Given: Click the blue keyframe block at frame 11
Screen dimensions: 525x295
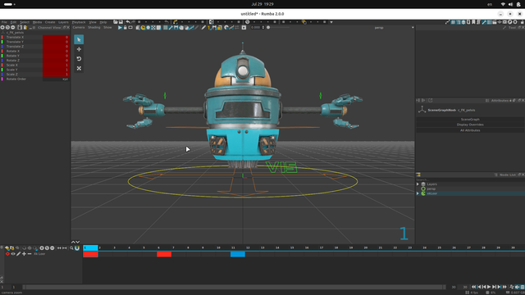Looking at the screenshot, I should click(238, 254).
